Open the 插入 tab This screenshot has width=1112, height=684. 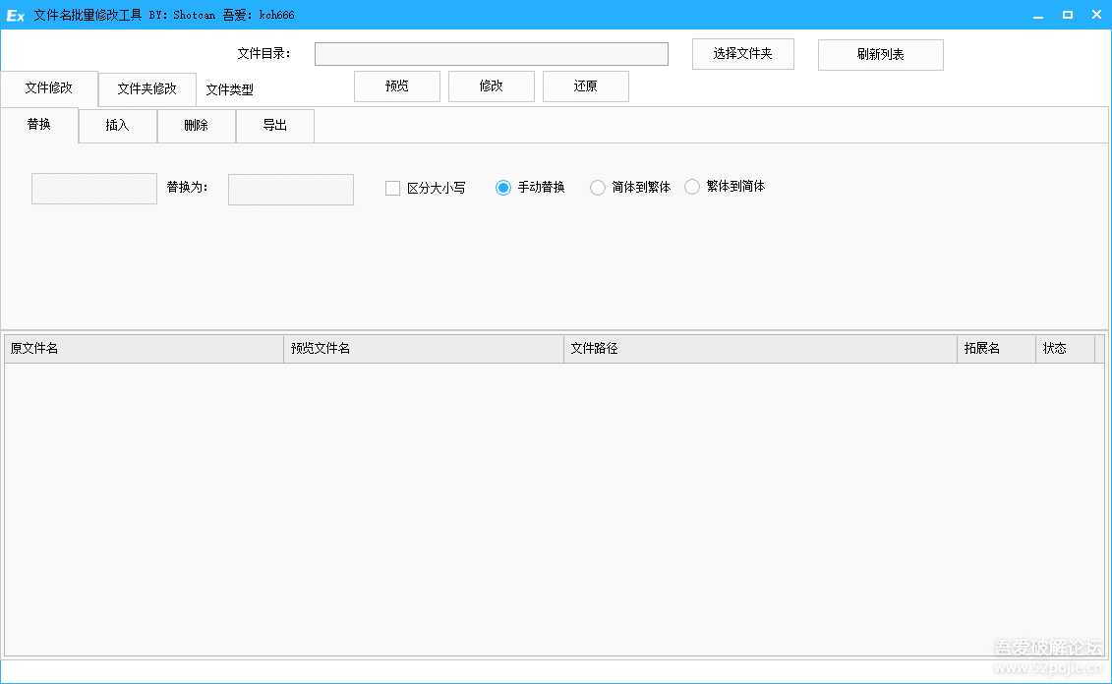pyautogui.click(x=117, y=125)
